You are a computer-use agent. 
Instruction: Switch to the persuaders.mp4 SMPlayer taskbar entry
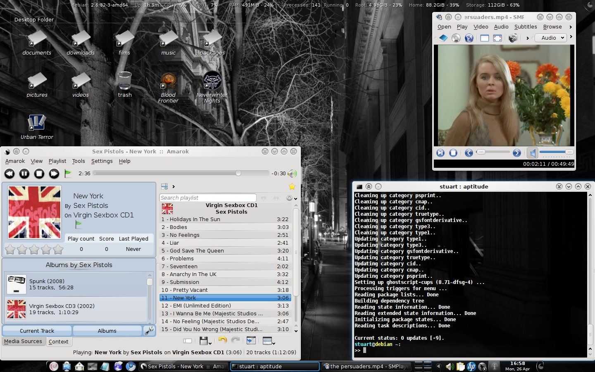(x=366, y=366)
